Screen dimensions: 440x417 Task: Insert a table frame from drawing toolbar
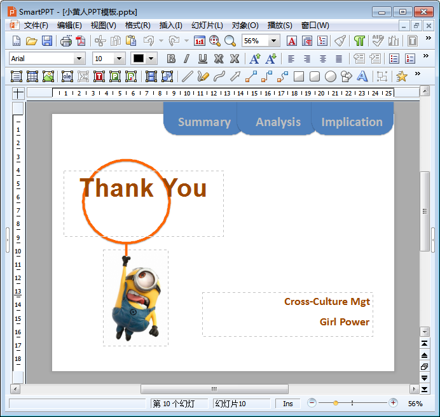coord(32,76)
